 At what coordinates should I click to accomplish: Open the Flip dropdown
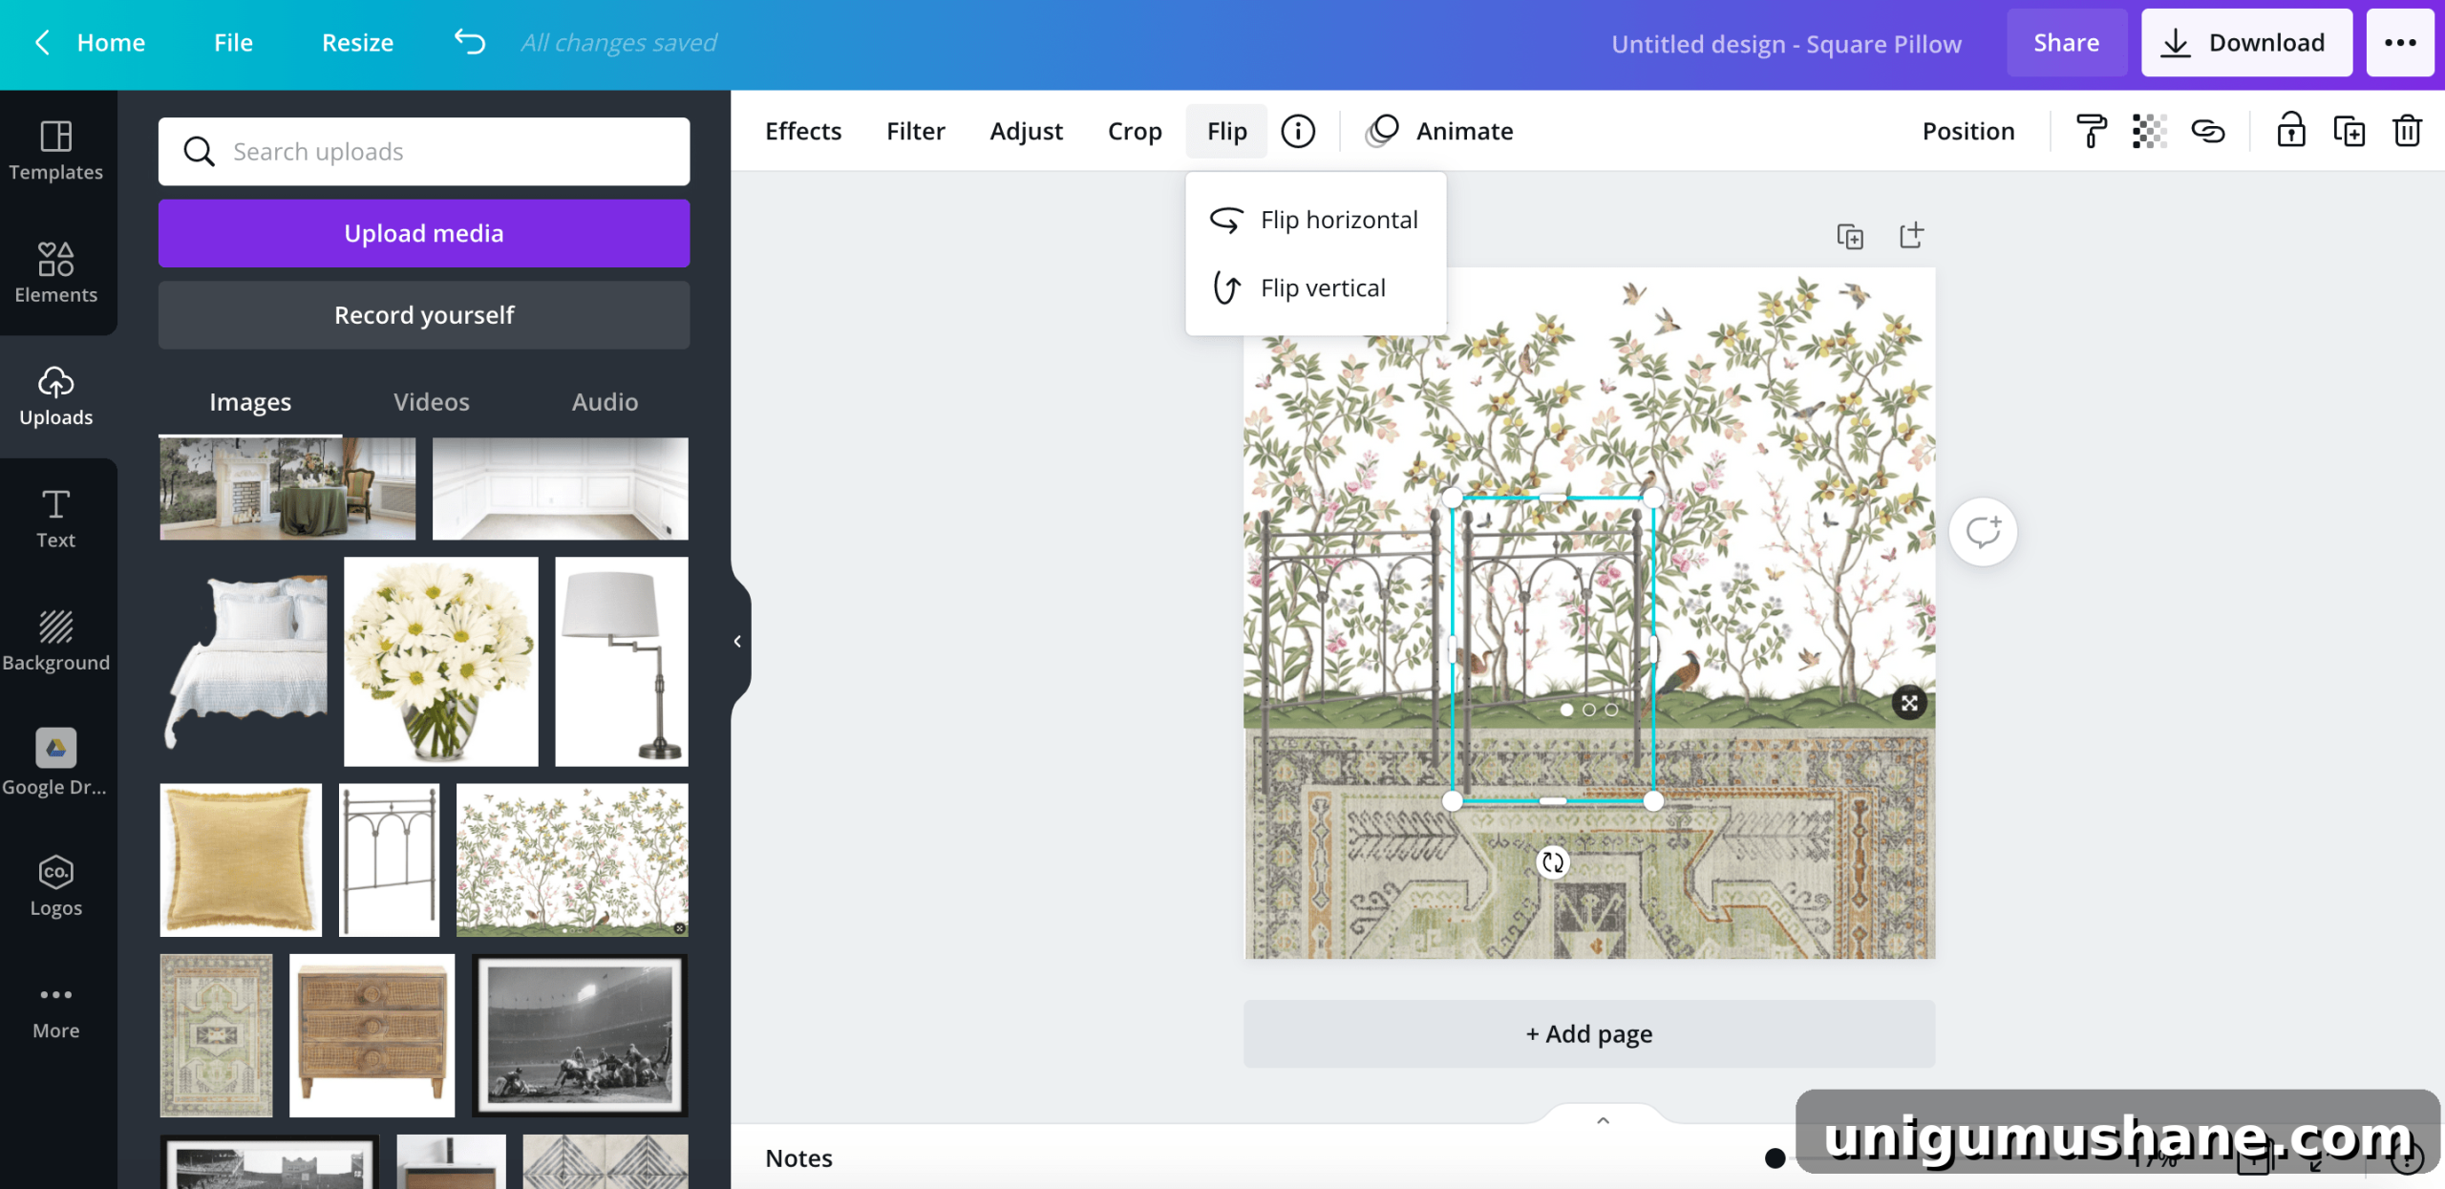coord(1226,131)
